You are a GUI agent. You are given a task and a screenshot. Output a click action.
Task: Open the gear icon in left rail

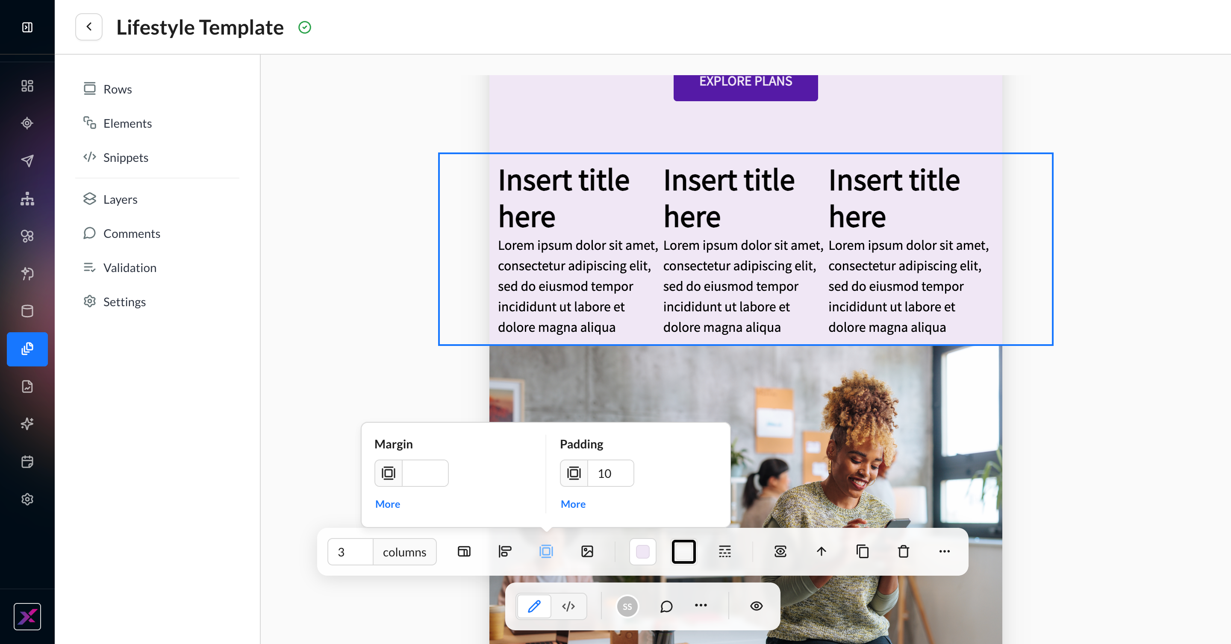click(27, 499)
